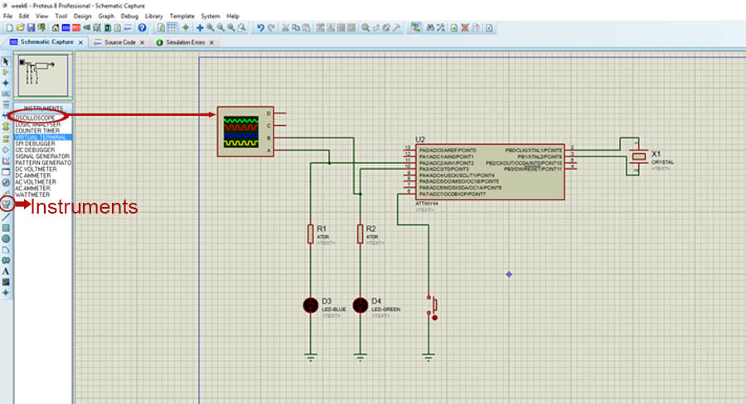The image size is (746, 404).
Task: Select the oscilloscope component on schematic
Action: pyautogui.click(x=245, y=132)
